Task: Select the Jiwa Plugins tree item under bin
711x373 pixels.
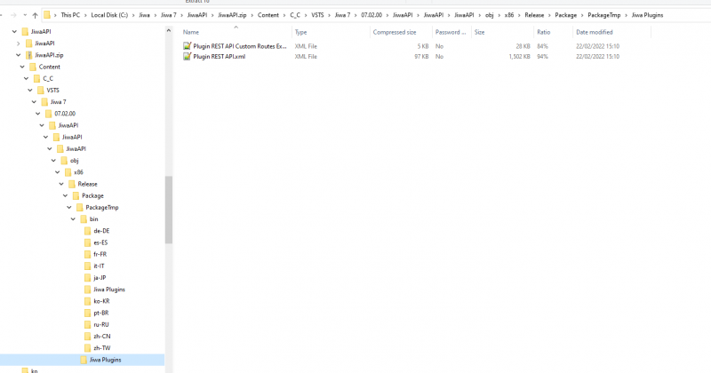Action: tap(109, 290)
